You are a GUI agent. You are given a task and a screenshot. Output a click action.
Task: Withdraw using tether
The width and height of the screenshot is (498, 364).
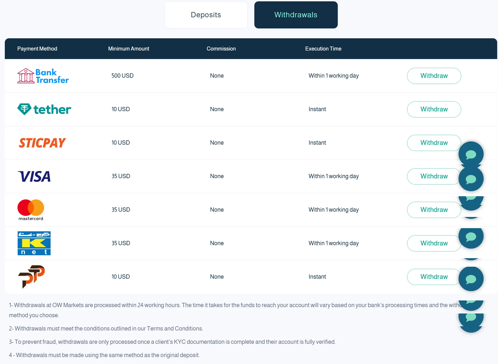pos(434,109)
